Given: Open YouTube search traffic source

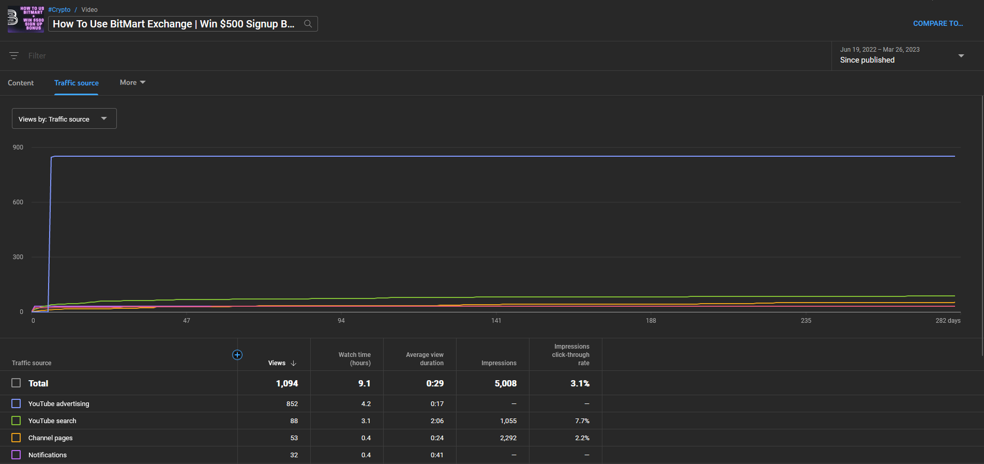Looking at the screenshot, I should (x=52, y=421).
